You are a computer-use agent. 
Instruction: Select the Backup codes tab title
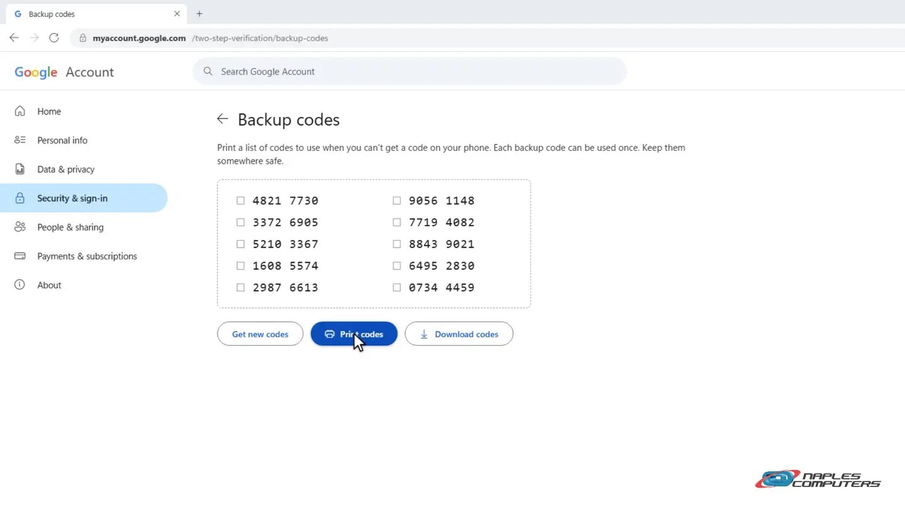pyautogui.click(x=52, y=14)
